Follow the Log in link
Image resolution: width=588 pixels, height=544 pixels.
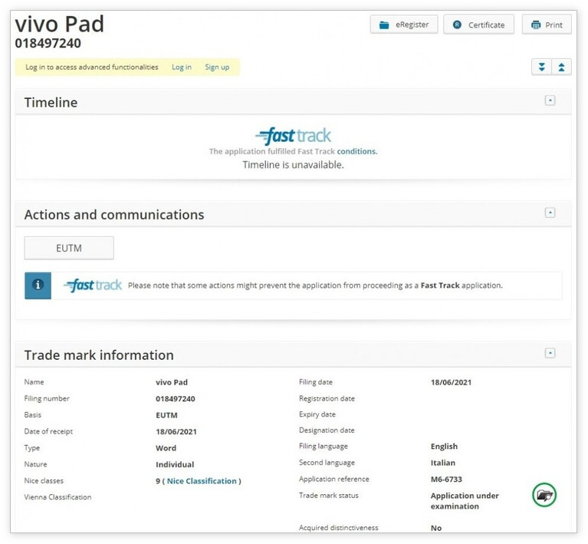pos(182,68)
